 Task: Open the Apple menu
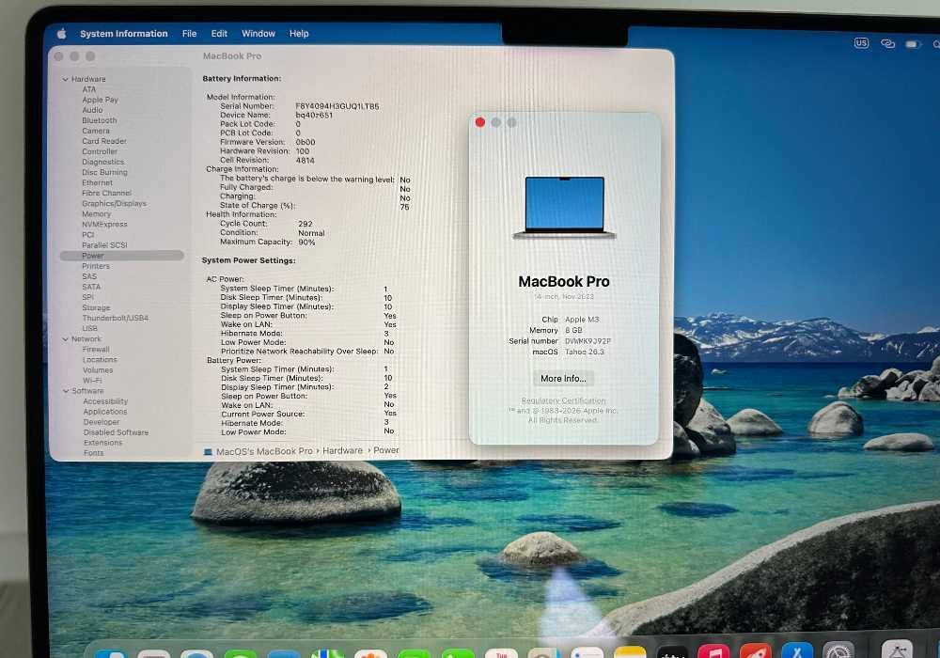pos(62,34)
